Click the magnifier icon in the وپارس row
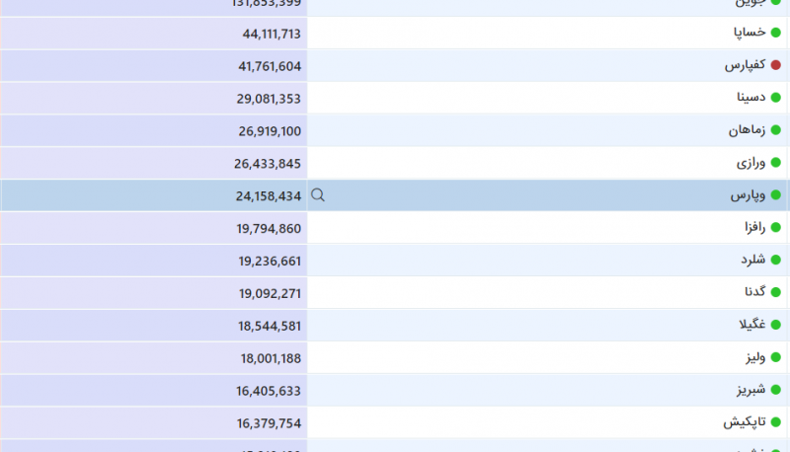790x452 pixels. [318, 195]
